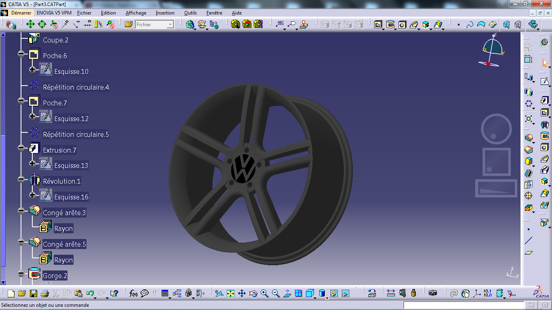Expand the Esquisse.10 node
552x310 pixels.
click(33, 69)
